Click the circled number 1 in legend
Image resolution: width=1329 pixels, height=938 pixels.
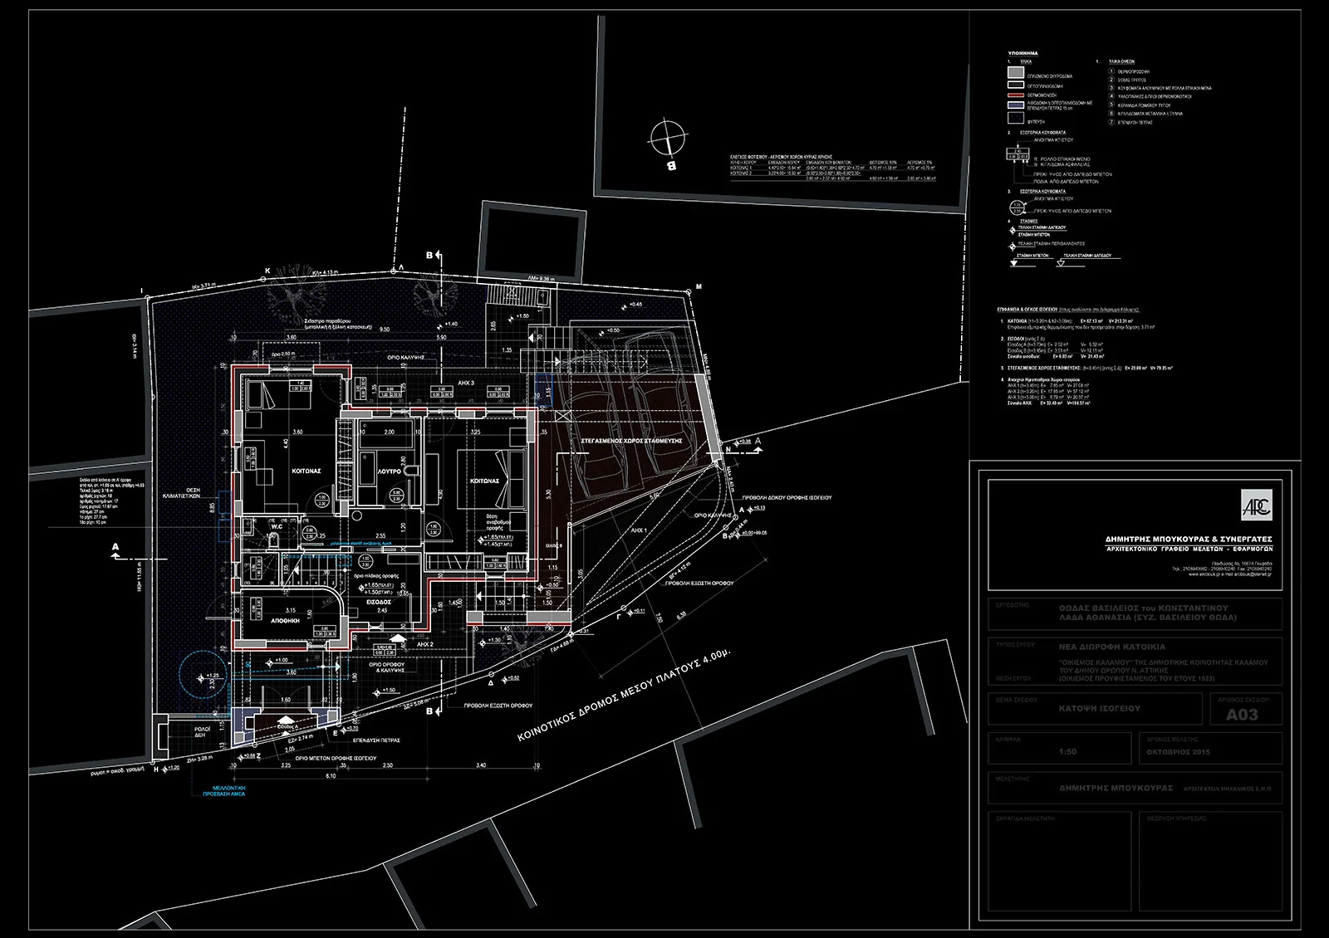(x=1111, y=72)
